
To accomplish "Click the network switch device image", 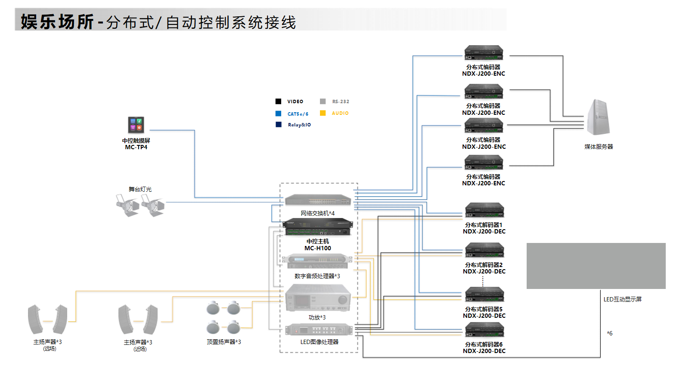I will (318, 201).
